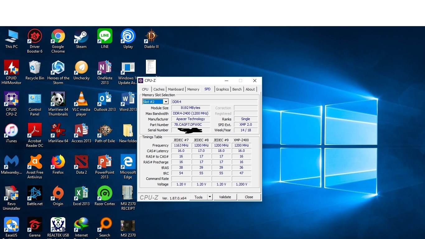The width and height of the screenshot is (425, 239).
Task: Open OneNote 2013 shortcut
Action: coord(105,73)
